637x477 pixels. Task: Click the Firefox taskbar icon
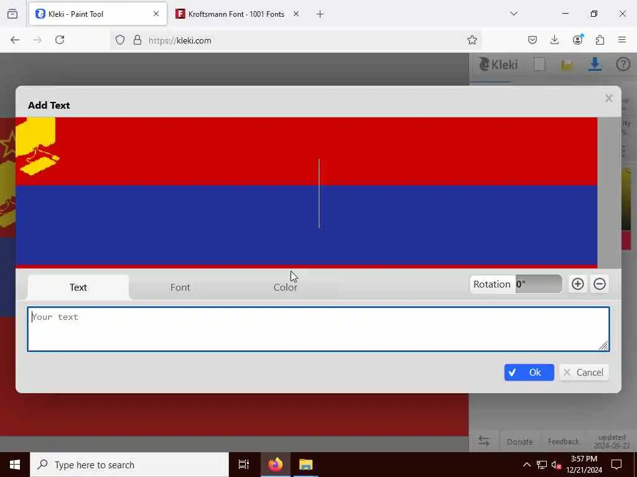pyautogui.click(x=275, y=465)
